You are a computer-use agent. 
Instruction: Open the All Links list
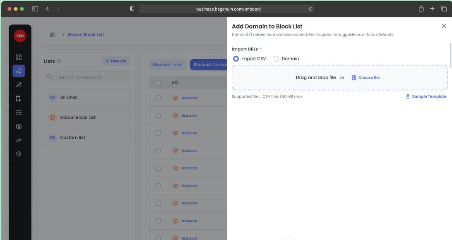pyautogui.click(x=87, y=97)
